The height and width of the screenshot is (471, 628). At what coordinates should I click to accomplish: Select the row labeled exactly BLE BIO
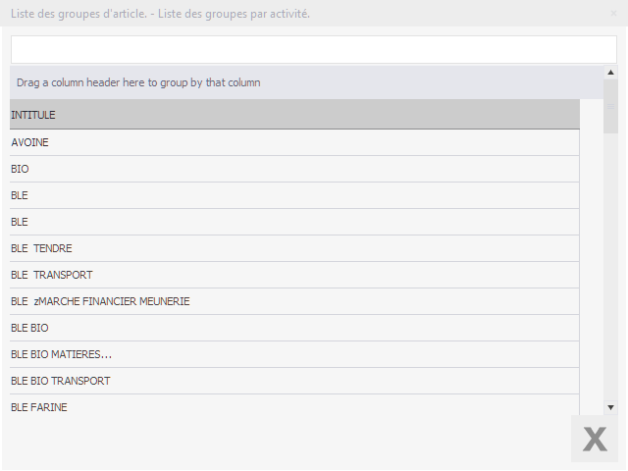click(294, 328)
